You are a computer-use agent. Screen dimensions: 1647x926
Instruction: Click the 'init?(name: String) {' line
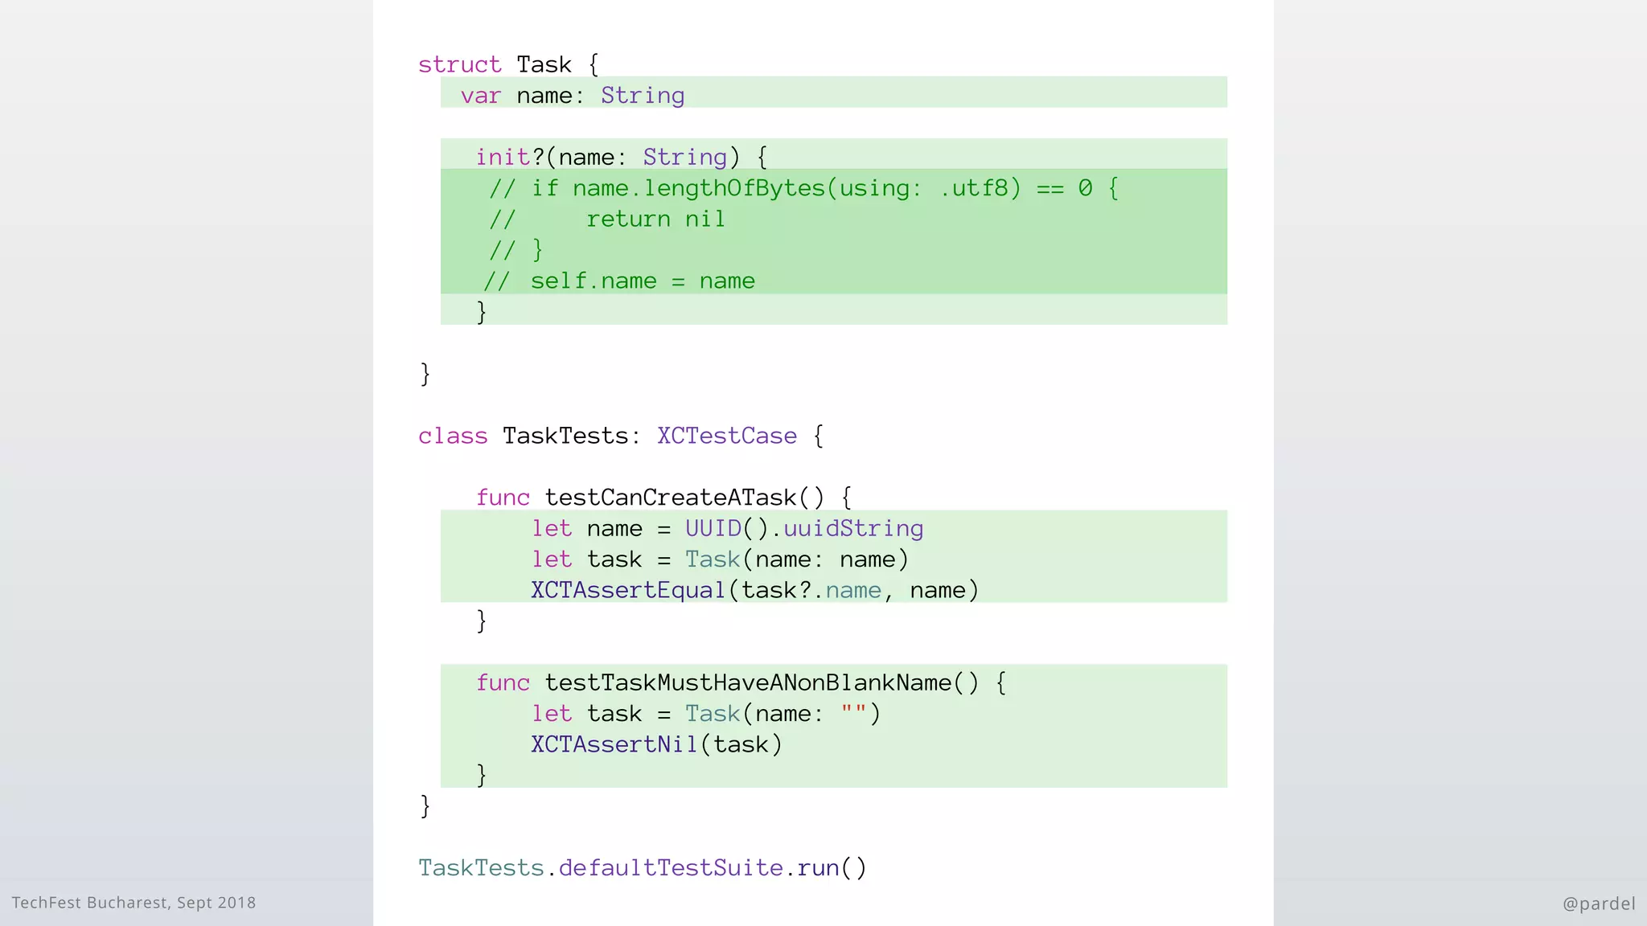622,157
